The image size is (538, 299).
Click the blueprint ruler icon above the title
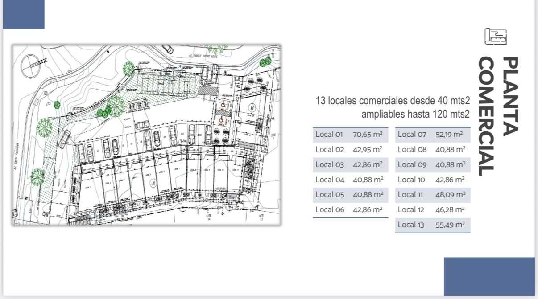(x=496, y=36)
